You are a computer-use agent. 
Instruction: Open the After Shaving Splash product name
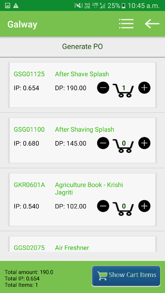tap(84, 129)
